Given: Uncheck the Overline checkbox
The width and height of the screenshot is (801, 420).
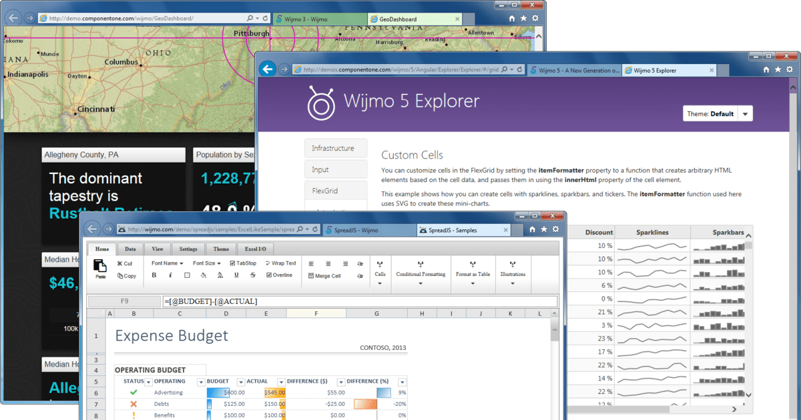Looking at the screenshot, I should tap(269, 275).
